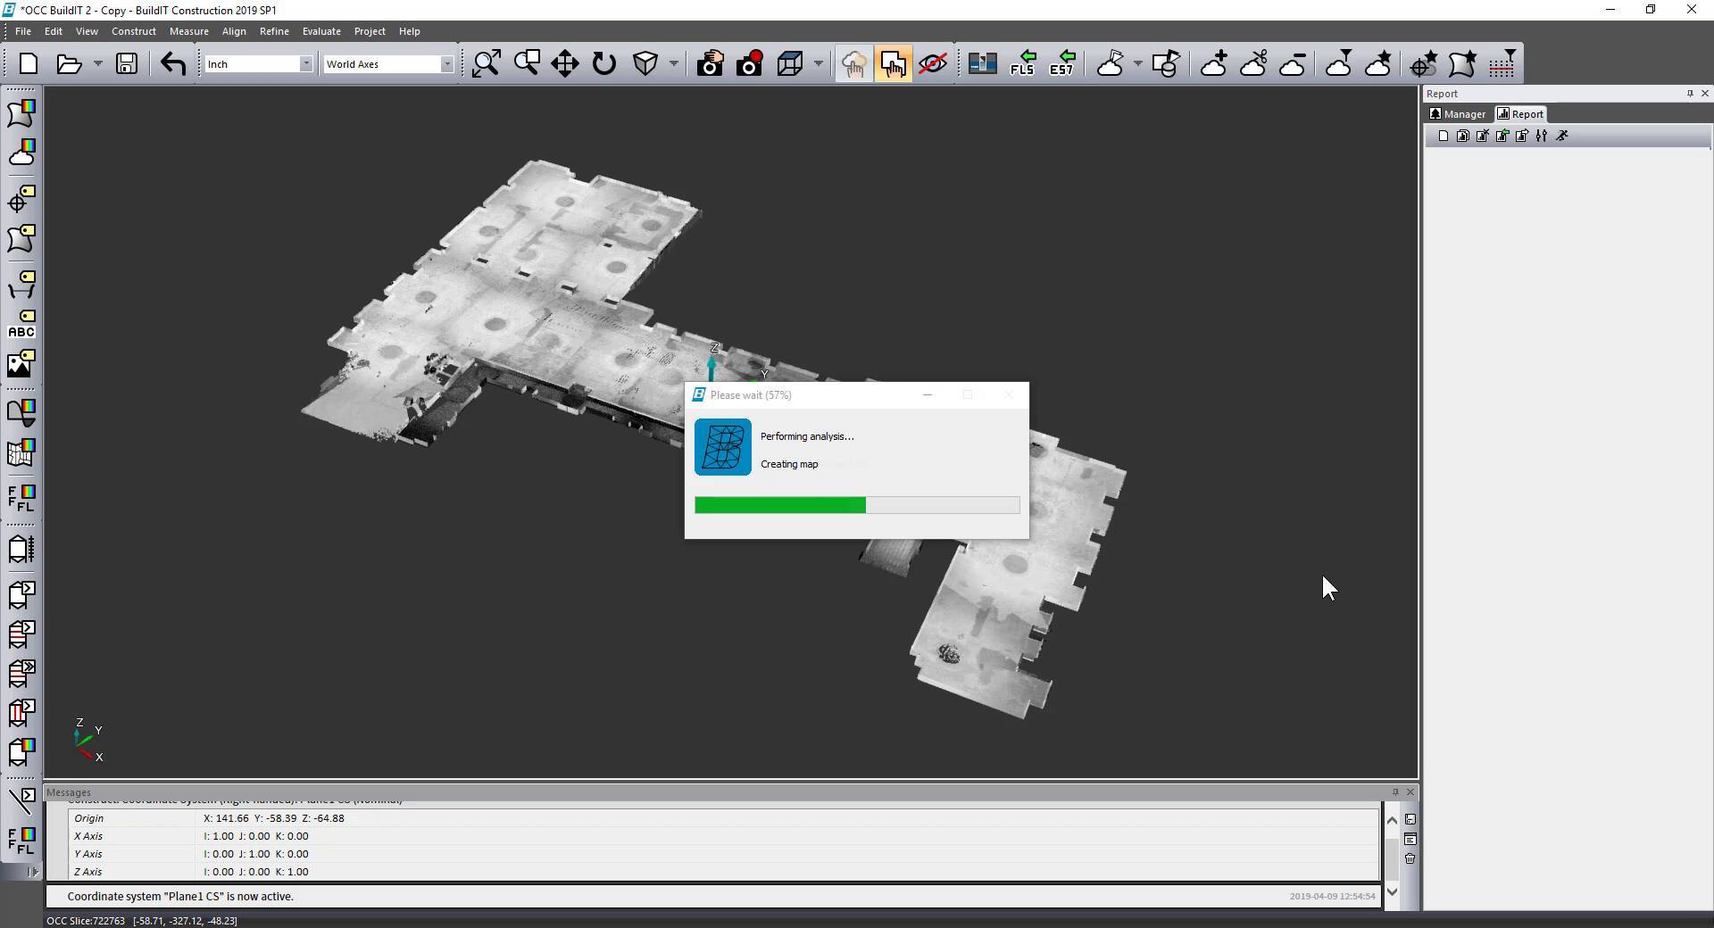
Task: Click the FLS import icon
Action: pyautogui.click(x=1023, y=63)
